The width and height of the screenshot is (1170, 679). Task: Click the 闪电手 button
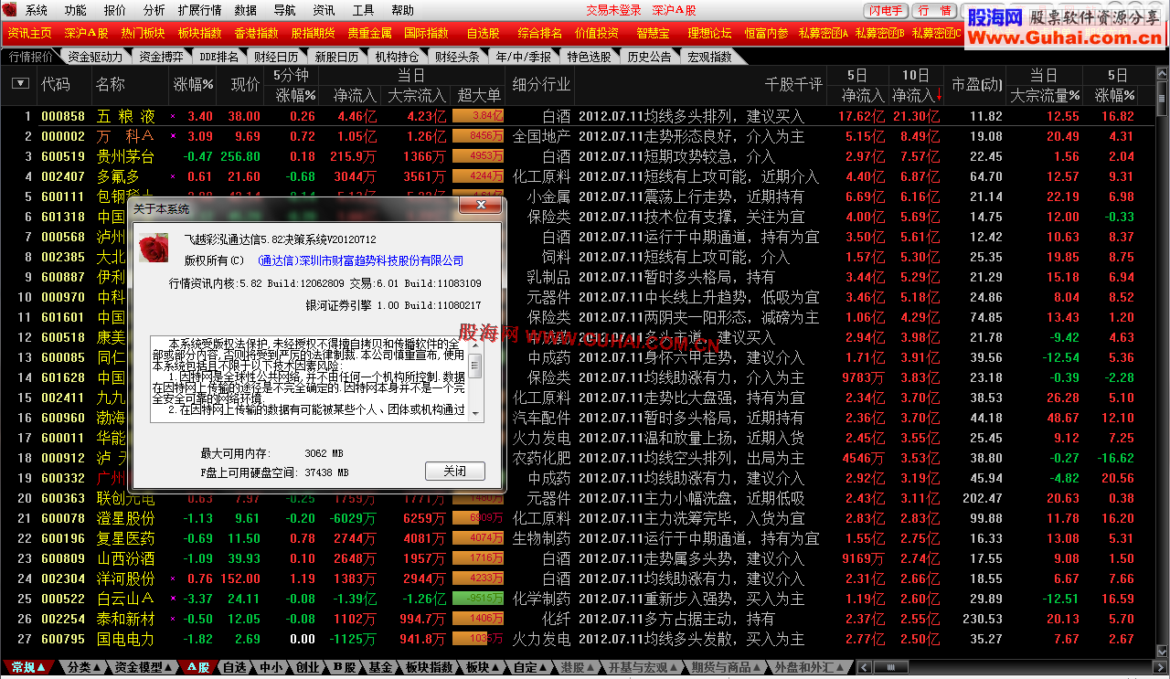point(886,11)
